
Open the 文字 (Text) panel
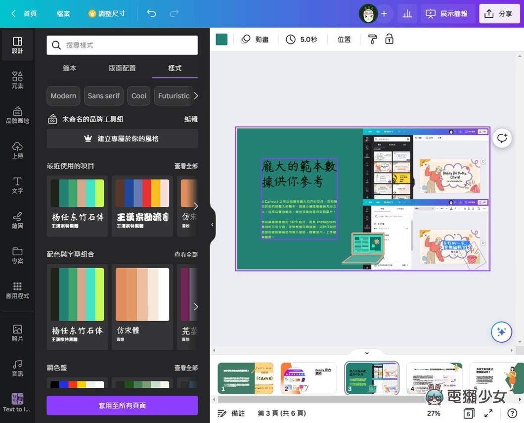pos(17,184)
